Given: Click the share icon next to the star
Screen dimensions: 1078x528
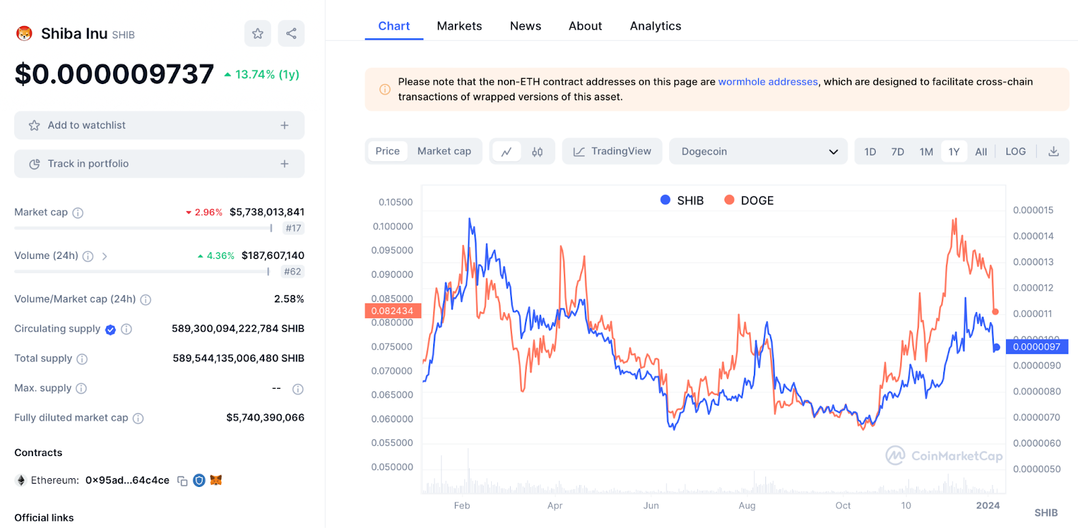Looking at the screenshot, I should 291,34.
